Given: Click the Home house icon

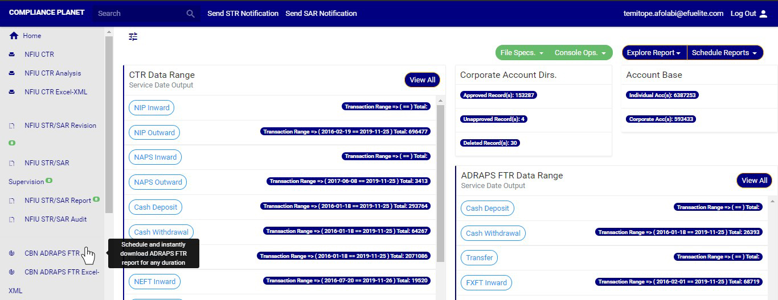Looking at the screenshot, I should point(14,36).
